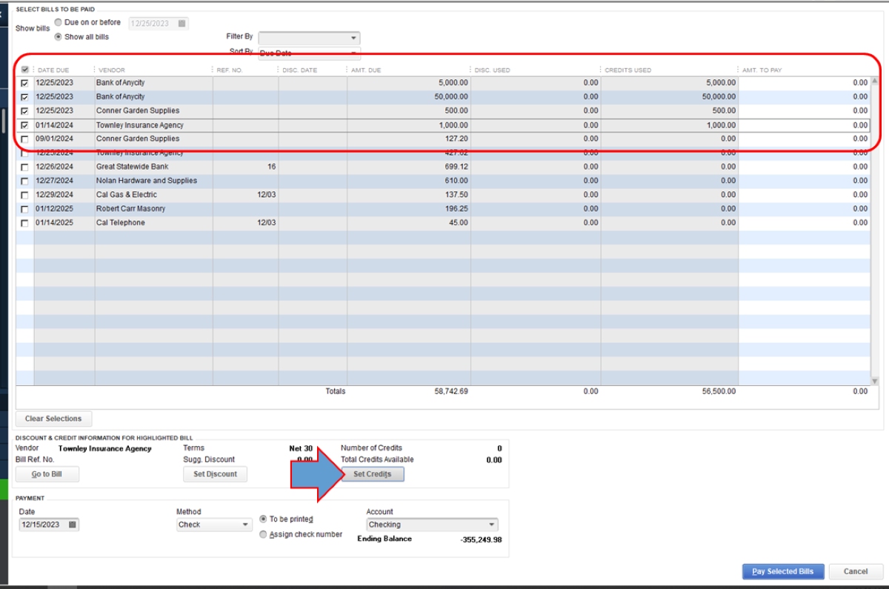Tick the Cal Telephone bill checkbox
Image resolution: width=889 pixels, height=589 pixels.
point(25,223)
